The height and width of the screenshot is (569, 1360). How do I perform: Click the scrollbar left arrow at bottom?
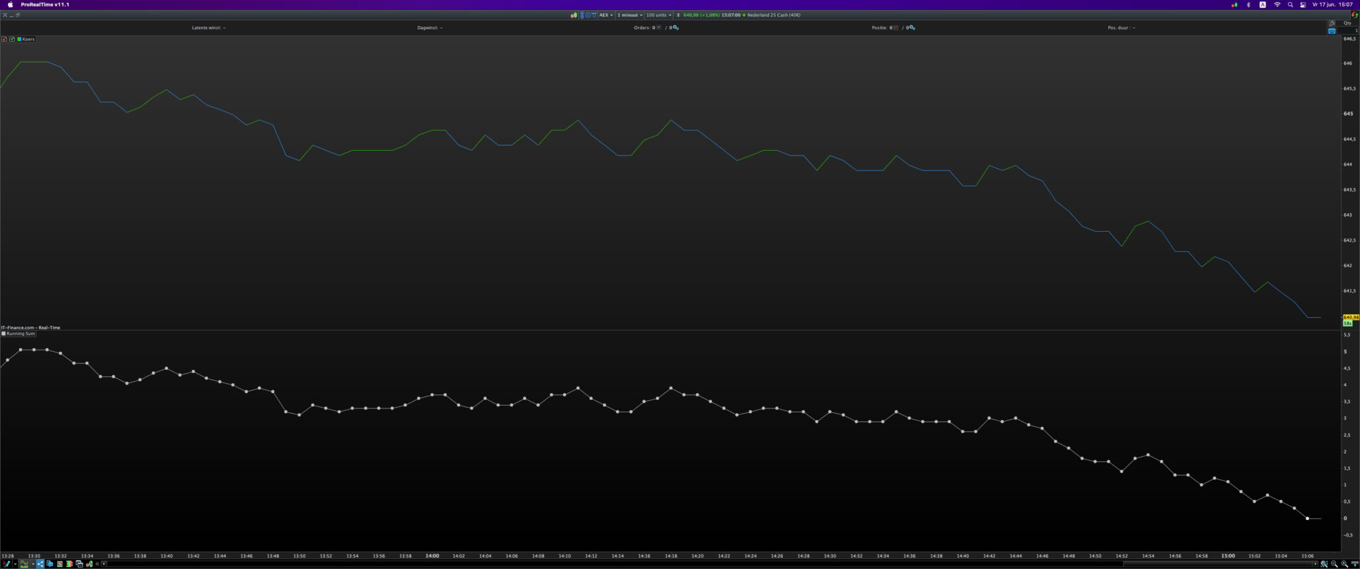click(104, 564)
